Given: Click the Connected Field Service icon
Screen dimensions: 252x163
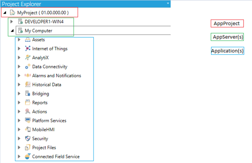Looking at the screenshot, I should tap(27, 157).
